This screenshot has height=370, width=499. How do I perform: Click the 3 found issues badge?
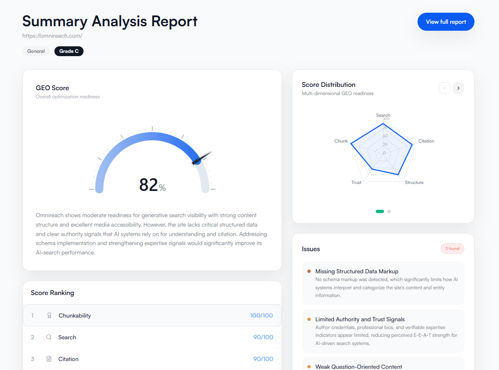452,249
